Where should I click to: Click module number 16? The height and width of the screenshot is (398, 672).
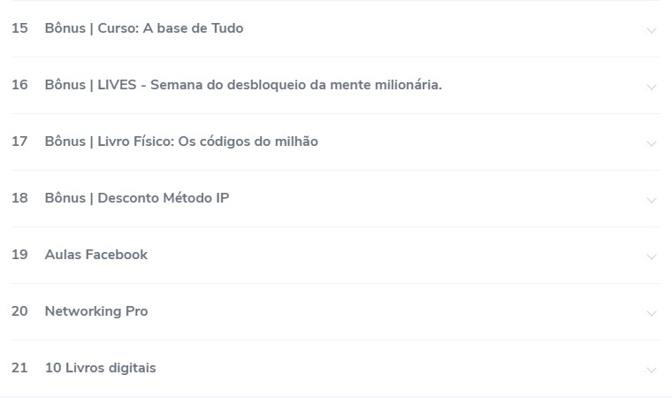[x=19, y=85]
